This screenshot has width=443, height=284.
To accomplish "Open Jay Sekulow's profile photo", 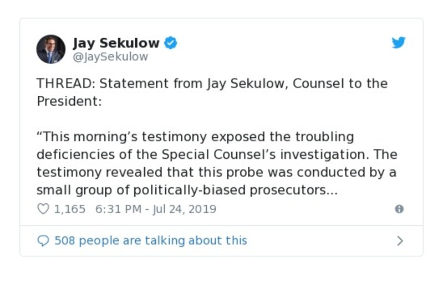I will [51, 49].
